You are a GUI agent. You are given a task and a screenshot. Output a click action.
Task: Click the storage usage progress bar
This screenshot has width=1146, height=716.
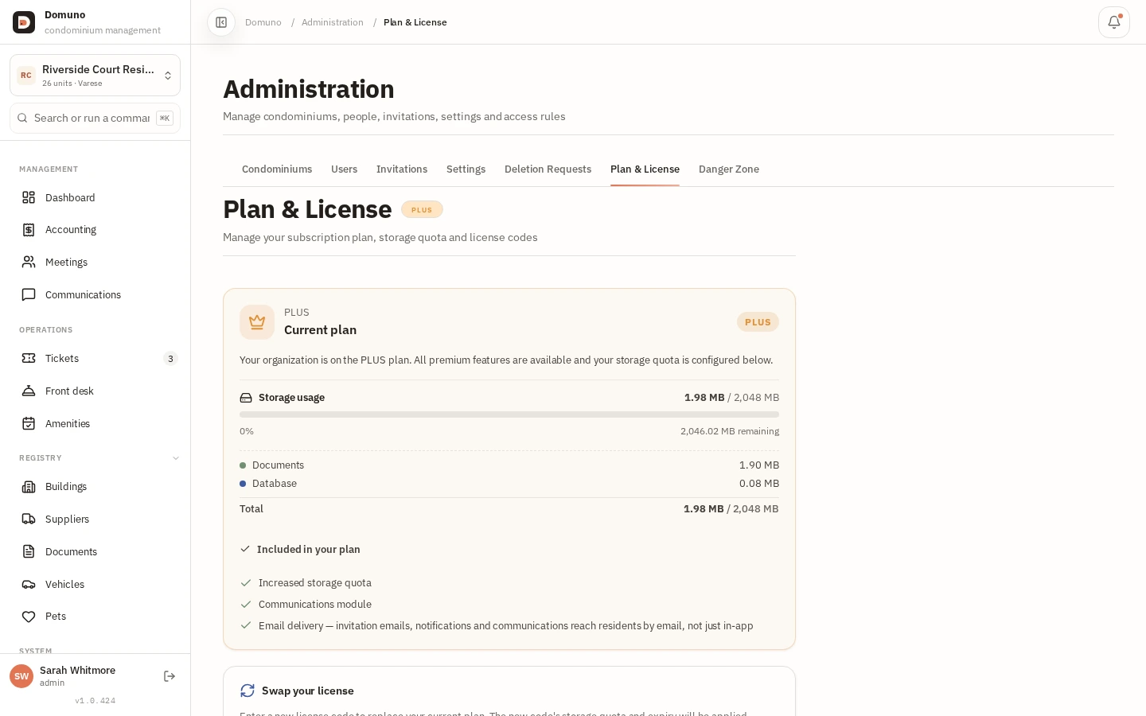[509, 414]
